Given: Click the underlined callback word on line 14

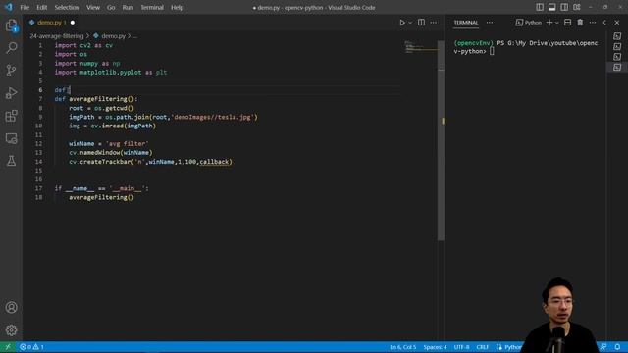Looking at the screenshot, I should 214,162.
